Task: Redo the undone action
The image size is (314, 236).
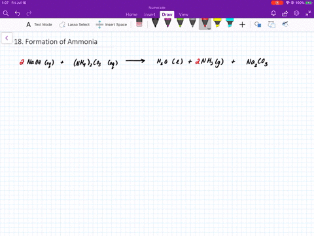Action: pyautogui.click(x=29, y=14)
